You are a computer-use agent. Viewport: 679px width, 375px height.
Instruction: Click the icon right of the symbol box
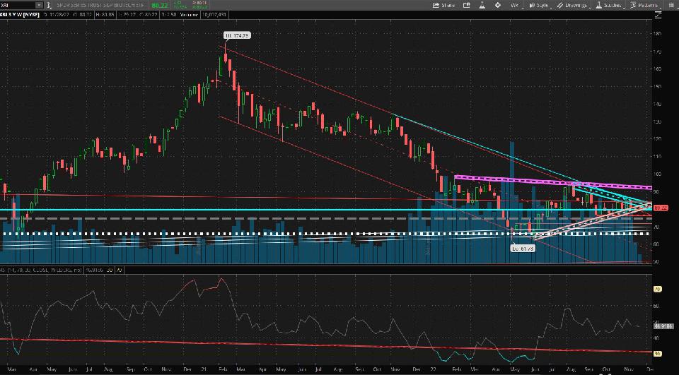click(x=47, y=5)
